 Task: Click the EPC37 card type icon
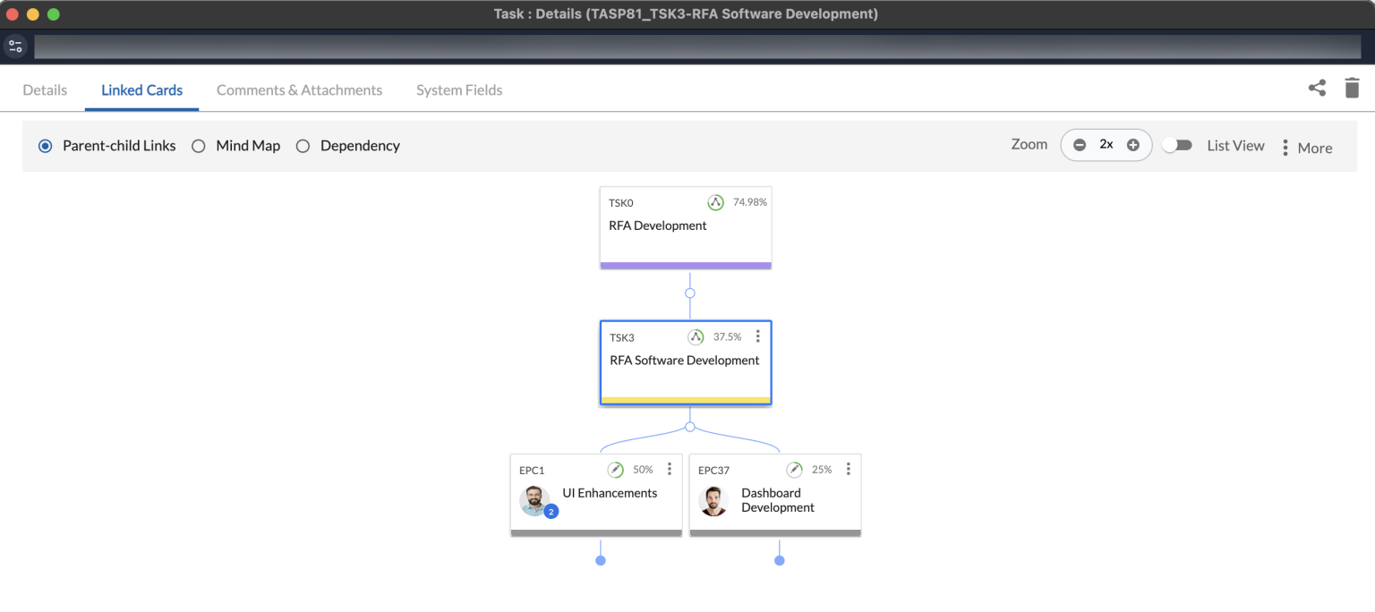click(795, 470)
